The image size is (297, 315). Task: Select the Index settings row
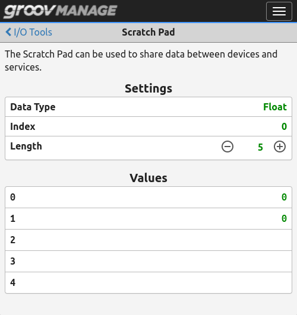coord(148,126)
